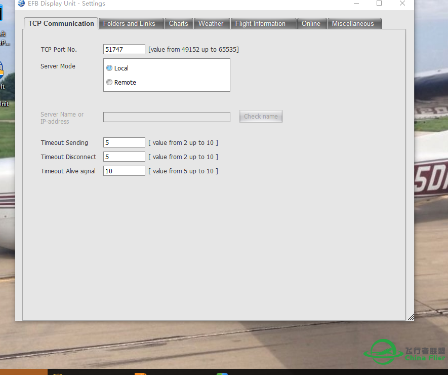
Task: Close the EFB Display Unit Settings window
Action: (402, 3)
